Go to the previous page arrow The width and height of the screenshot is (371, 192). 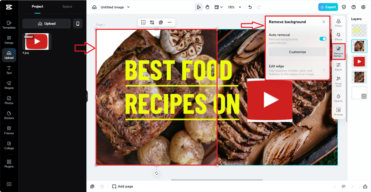(334, 186)
